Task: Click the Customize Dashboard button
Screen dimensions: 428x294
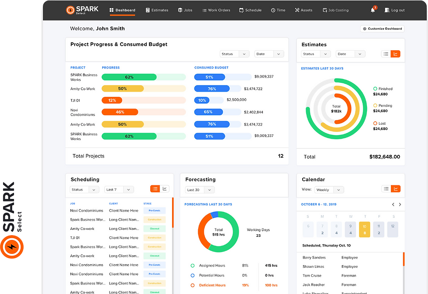Action: pyautogui.click(x=383, y=28)
